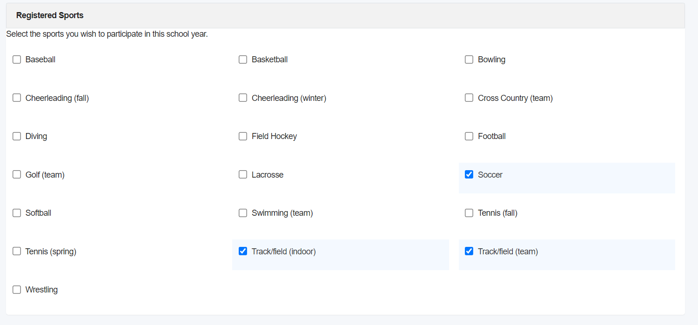Select the Wrestling checkbox

click(17, 289)
